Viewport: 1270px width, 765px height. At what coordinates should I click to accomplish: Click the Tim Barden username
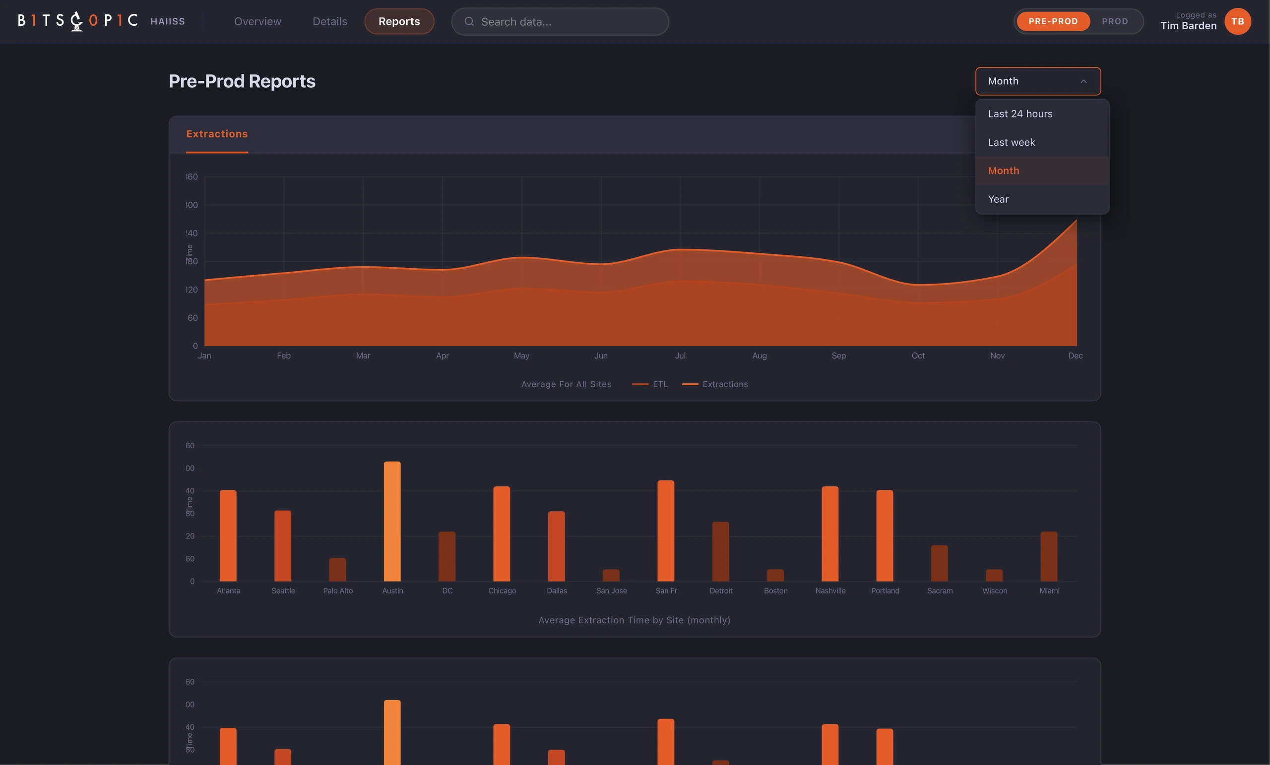point(1188,26)
